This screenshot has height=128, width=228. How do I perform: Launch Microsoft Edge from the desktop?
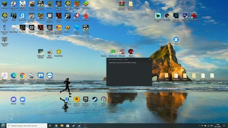pos(14,76)
